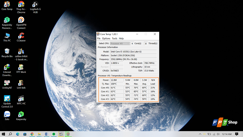The height and width of the screenshot is (137, 243).
Task: Open taskbar Search magnifier icon
Action: [10, 134]
